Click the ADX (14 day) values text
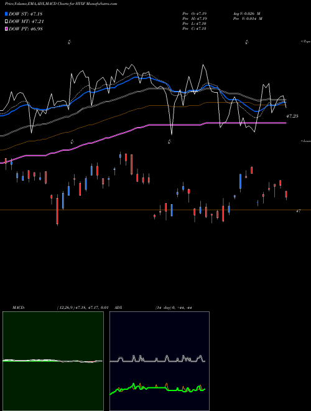Image resolution: width=311 pixels, height=411 pixels. [174, 308]
